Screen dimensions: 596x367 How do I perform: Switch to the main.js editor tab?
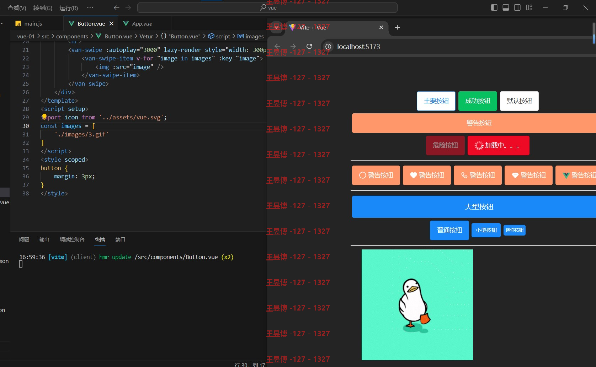[x=33, y=23]
